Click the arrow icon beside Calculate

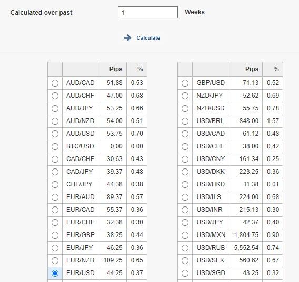tap(127, 37)
